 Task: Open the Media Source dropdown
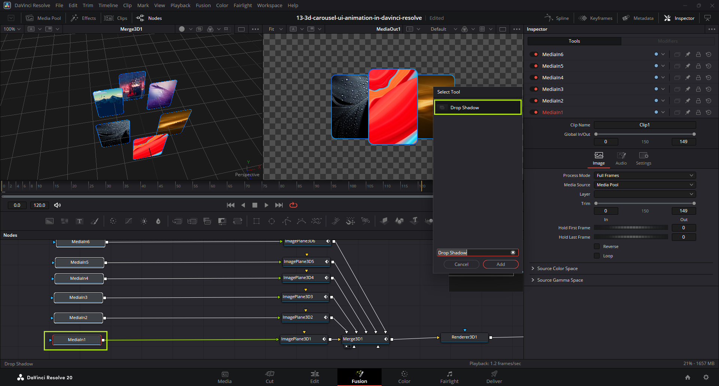(x=644, y=185)
